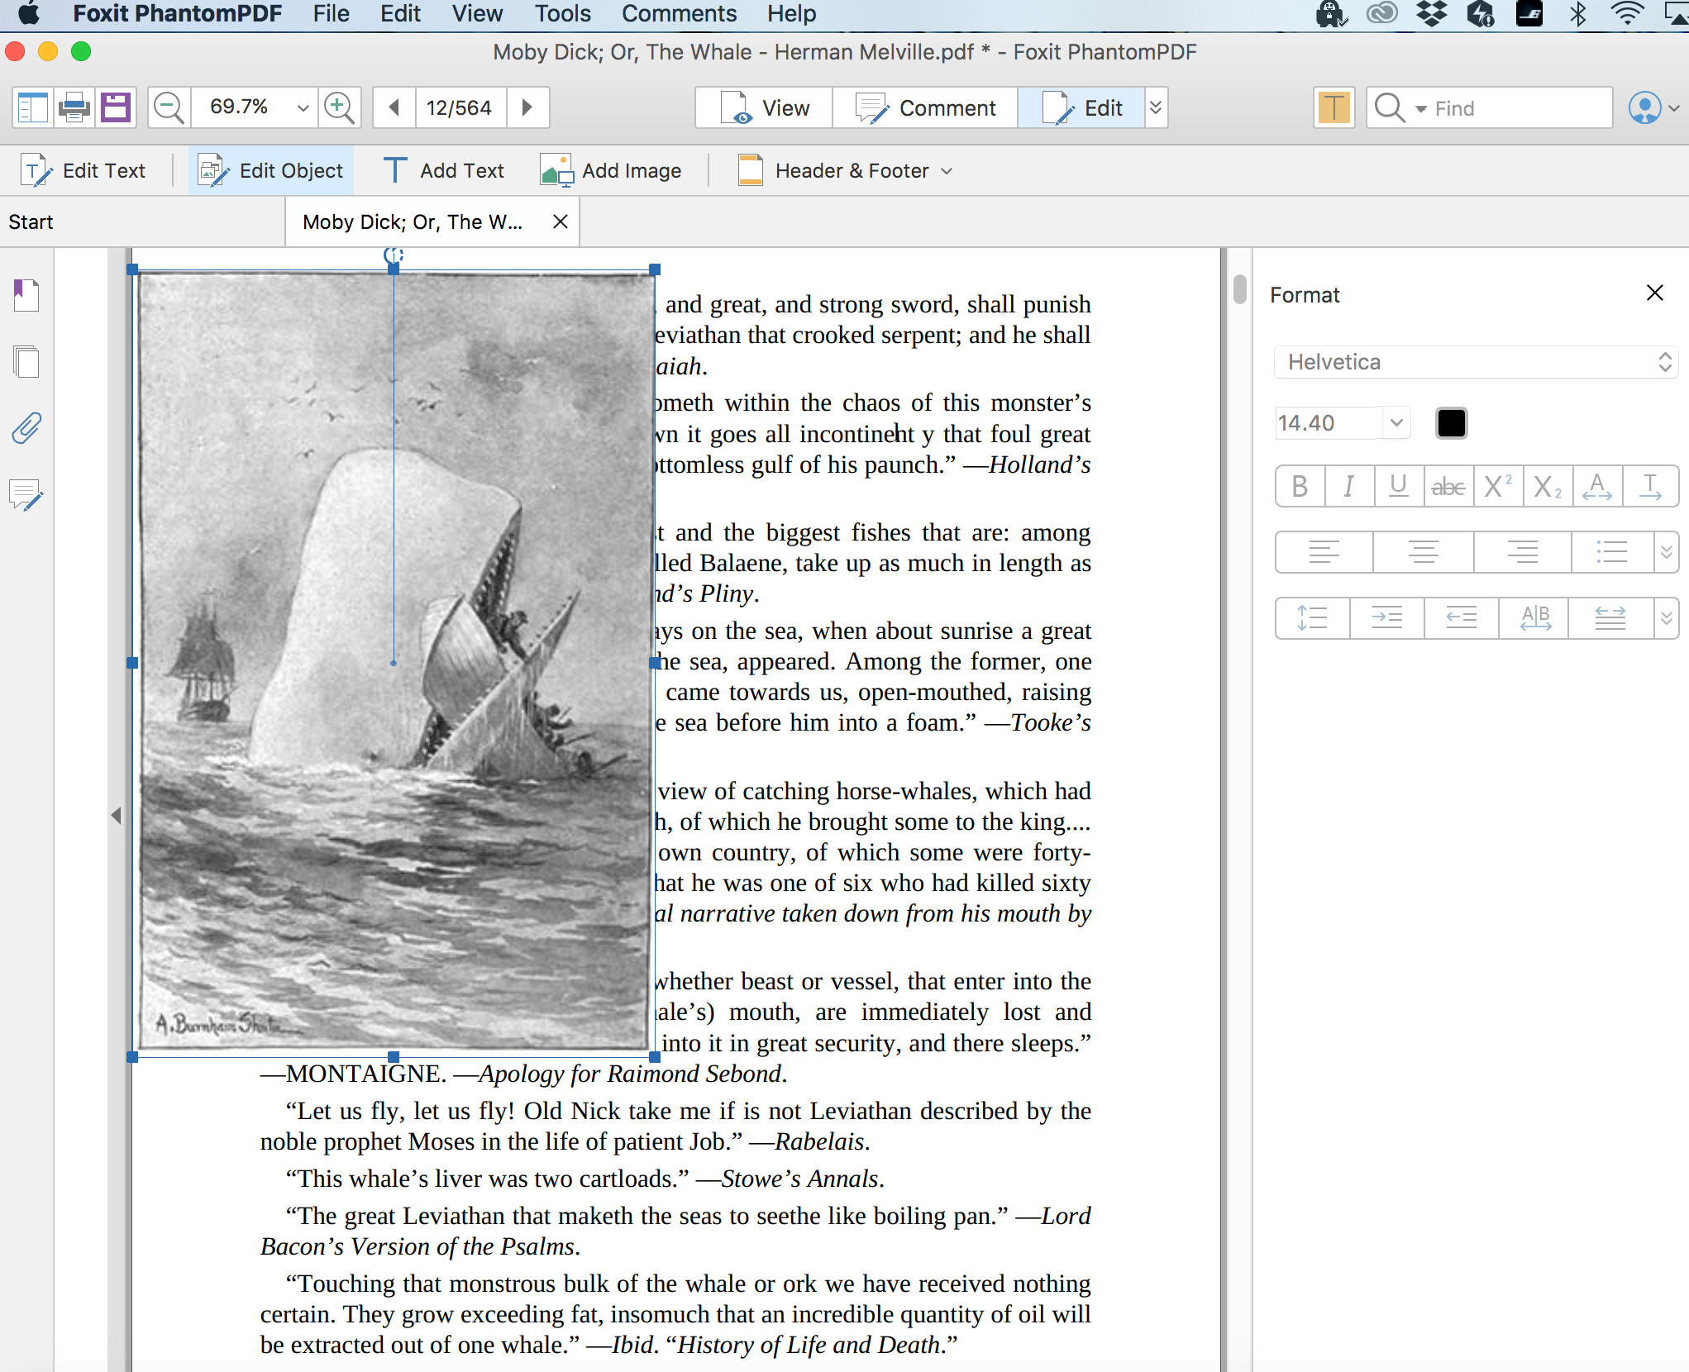Click the rotate handle above the image
Viewport: 1689px width, 1372px height.
click(394, 255)
